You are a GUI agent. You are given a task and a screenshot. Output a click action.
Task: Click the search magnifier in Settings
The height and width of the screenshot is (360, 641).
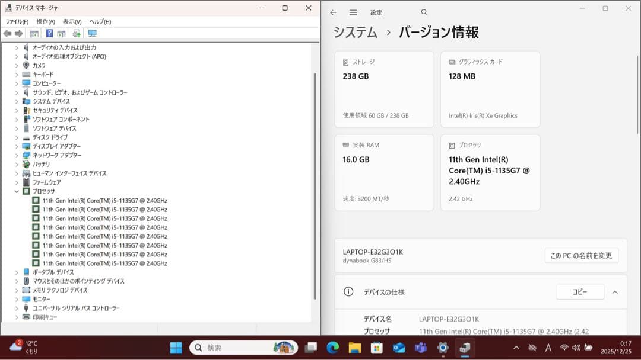(x=424, y=12)
